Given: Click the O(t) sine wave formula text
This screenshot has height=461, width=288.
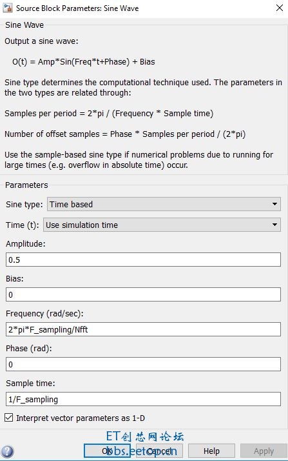Looking at the screenshot, I should [x=84, y=62].
